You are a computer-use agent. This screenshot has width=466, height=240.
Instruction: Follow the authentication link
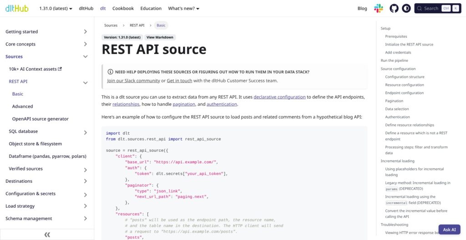point(222,104)
